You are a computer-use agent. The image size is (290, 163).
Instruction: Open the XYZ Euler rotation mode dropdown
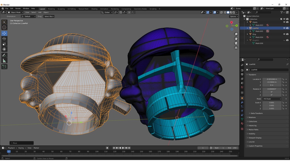272,99
